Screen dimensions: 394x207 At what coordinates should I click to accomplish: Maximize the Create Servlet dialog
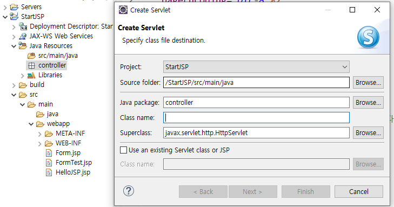coord(352,10)
